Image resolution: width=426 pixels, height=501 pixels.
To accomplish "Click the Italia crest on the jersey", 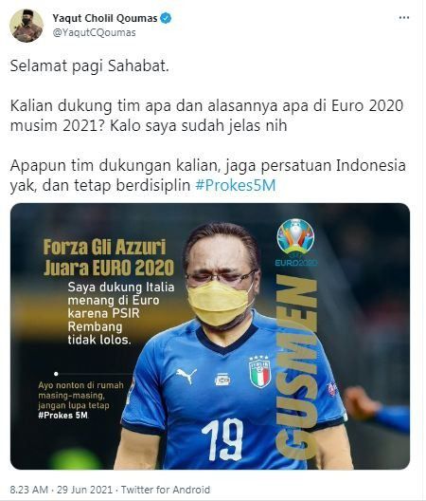I will [x=260, y=372].
